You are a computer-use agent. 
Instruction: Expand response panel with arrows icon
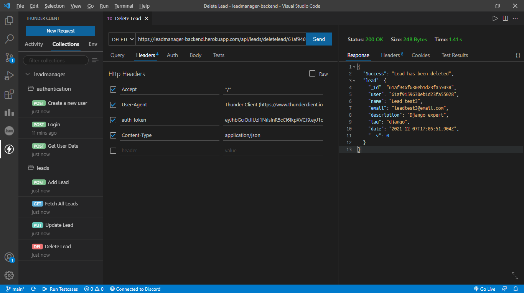point(515,275)
